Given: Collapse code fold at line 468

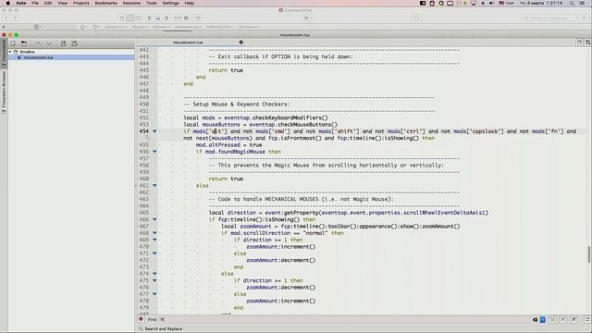Looking at the screenshot, I should click(x=154, y=233).
